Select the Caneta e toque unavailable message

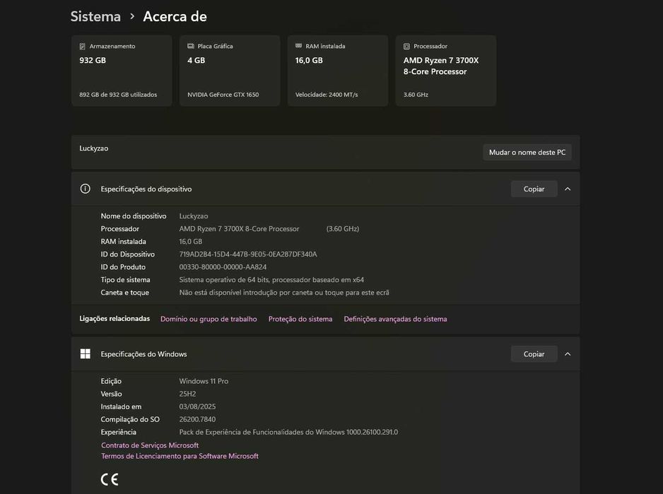pos(284,293)
